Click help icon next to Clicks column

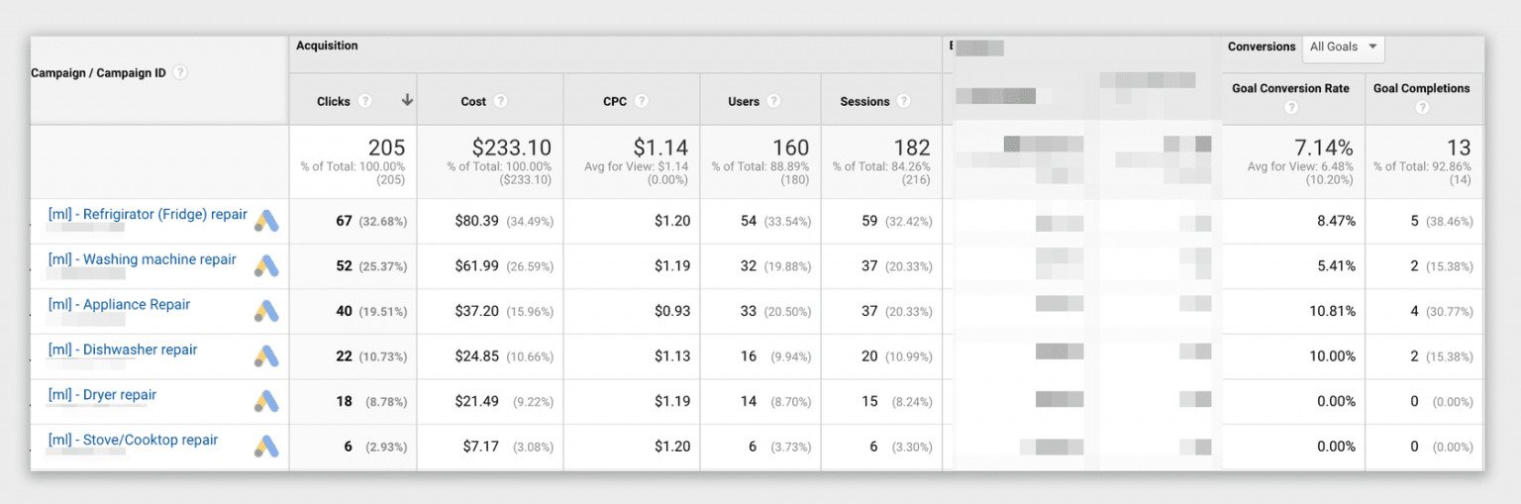click(365, 101)
